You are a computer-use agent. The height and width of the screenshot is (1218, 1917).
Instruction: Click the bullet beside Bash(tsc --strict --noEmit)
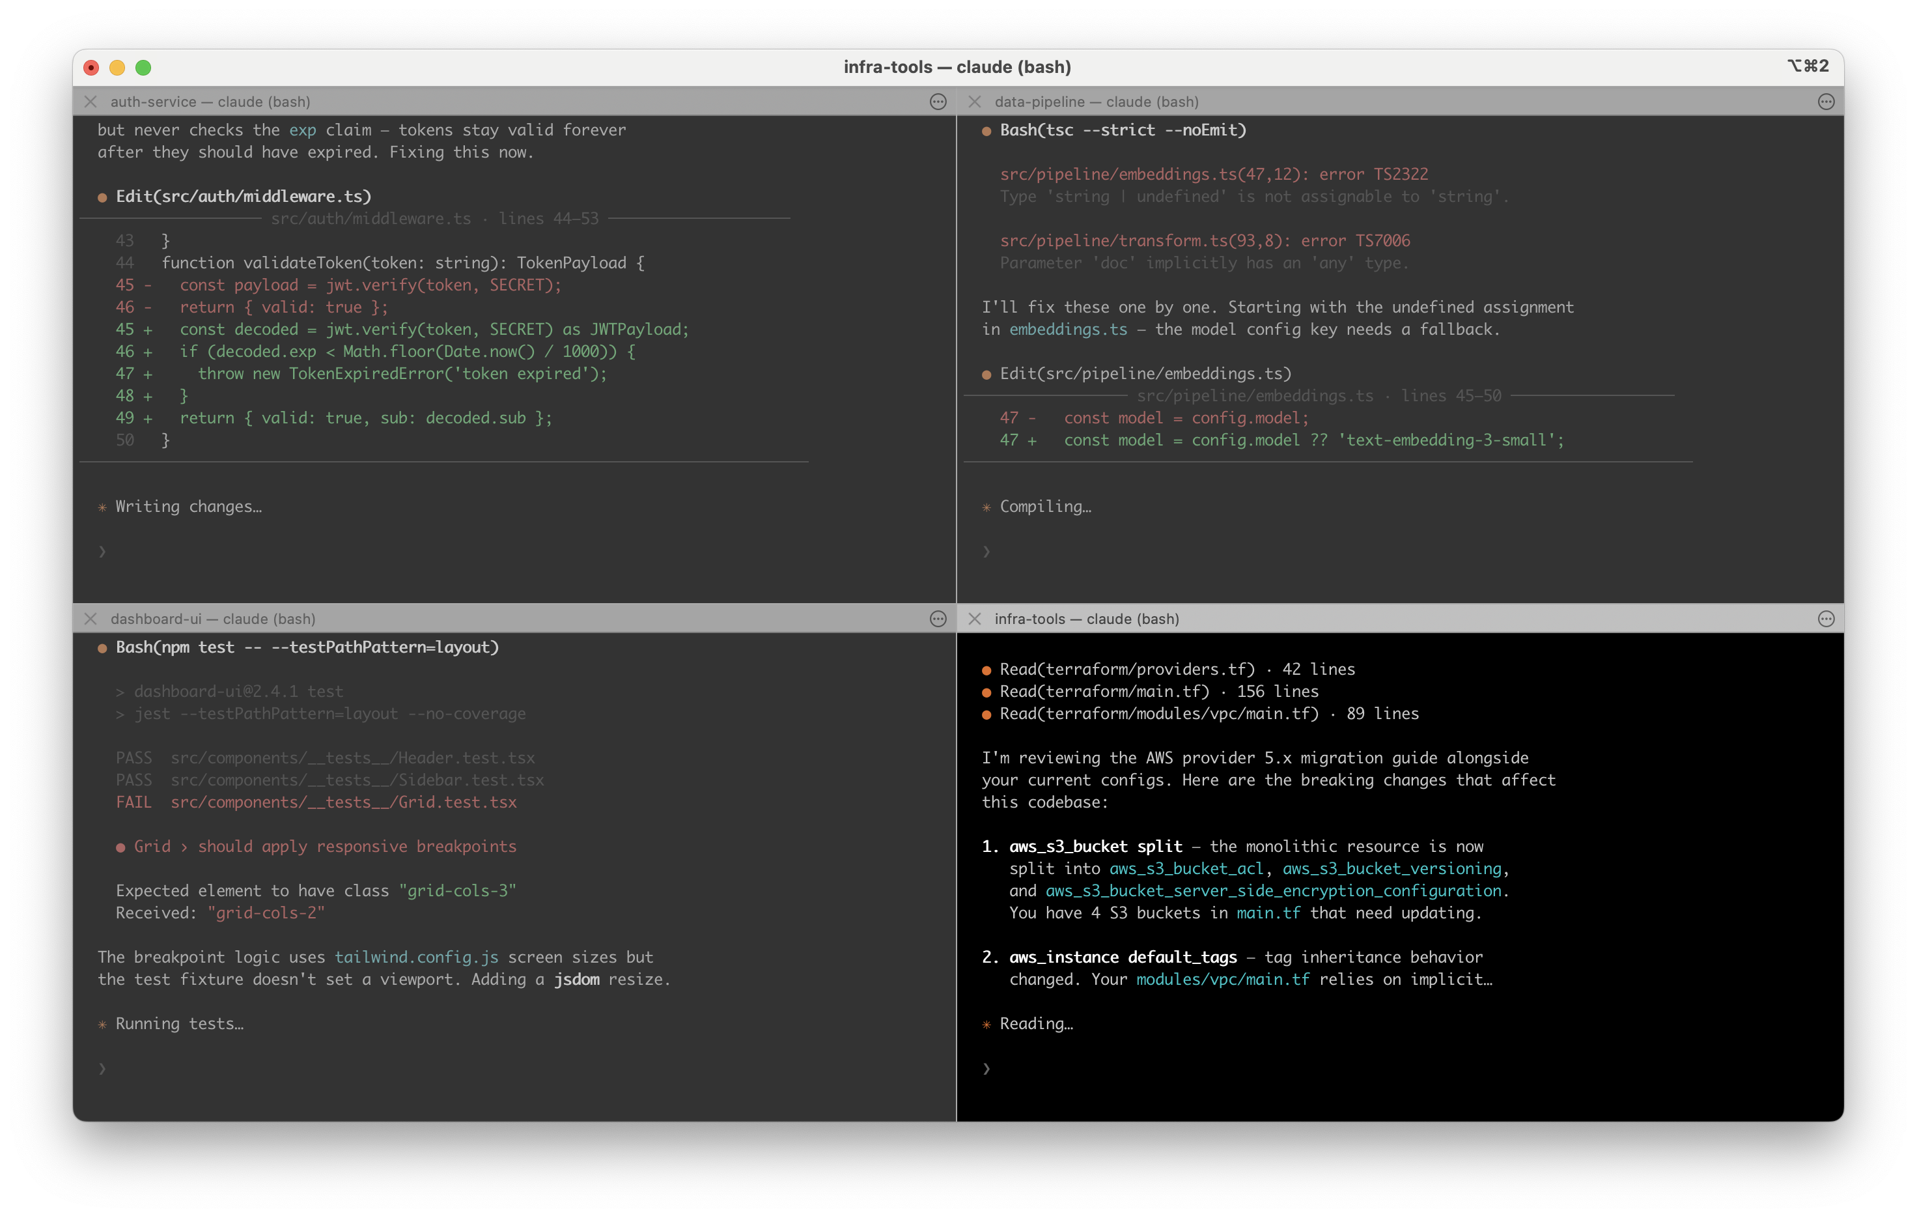point(987,130)
